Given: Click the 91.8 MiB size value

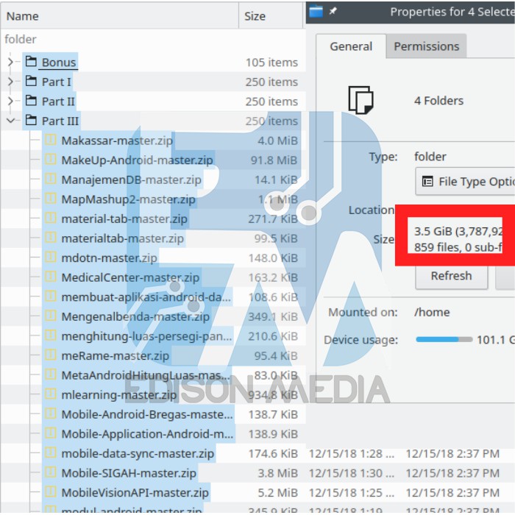Looking at the screenshot, I should (x=274, y=160).
